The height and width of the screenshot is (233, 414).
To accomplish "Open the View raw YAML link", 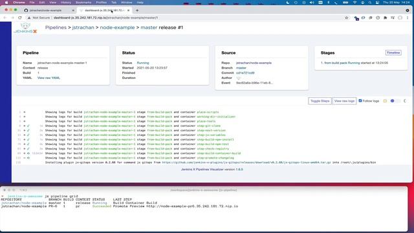I will tap(49, 78).
